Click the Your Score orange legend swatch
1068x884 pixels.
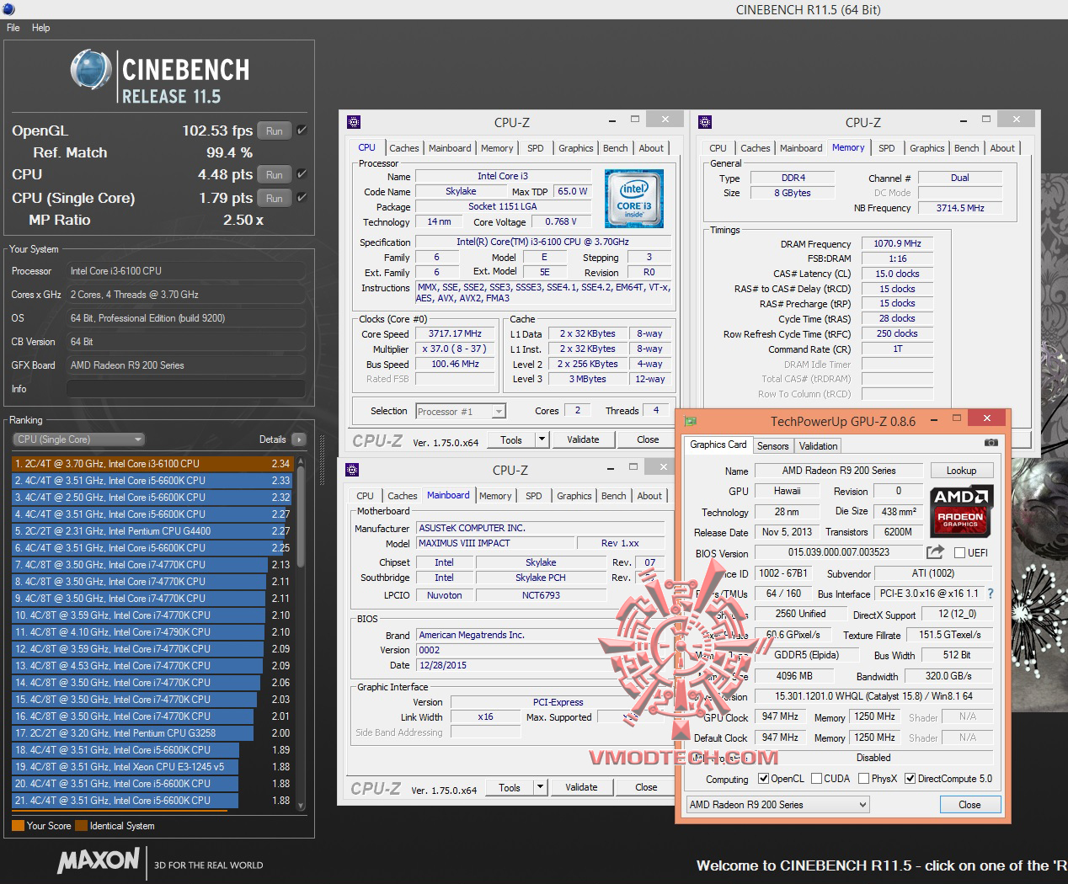[18, 826]
